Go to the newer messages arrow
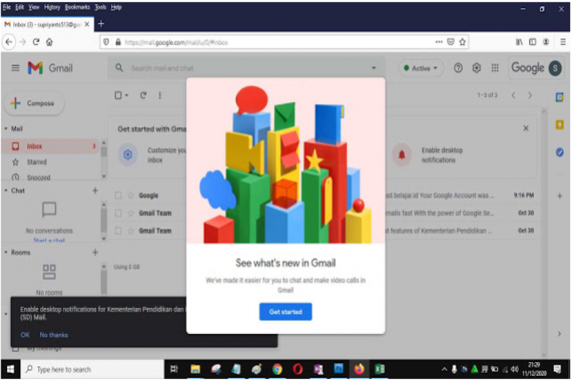Image resolution: width=572 pixels, height=381 pixels. point(514,95)
